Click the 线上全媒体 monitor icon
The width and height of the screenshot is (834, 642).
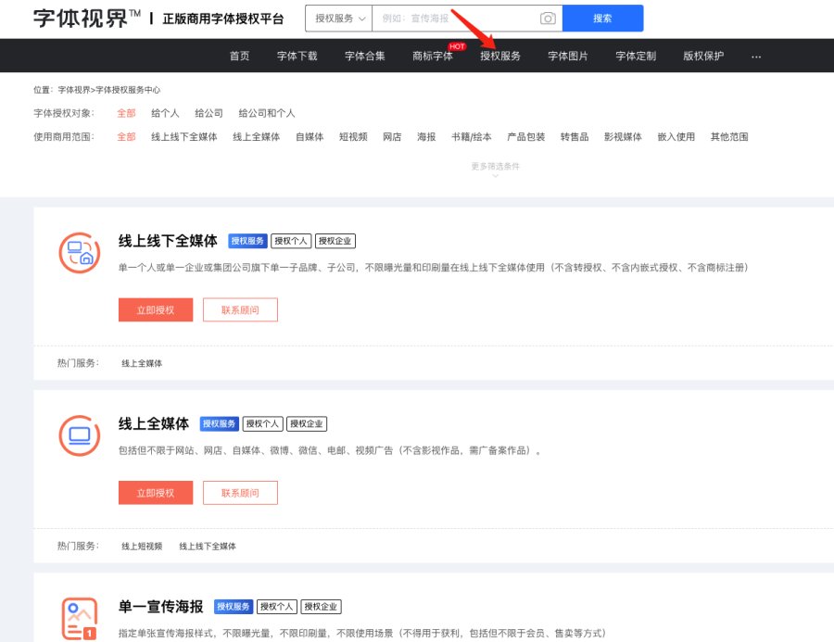pyautogui.click(x=79, y=435)
